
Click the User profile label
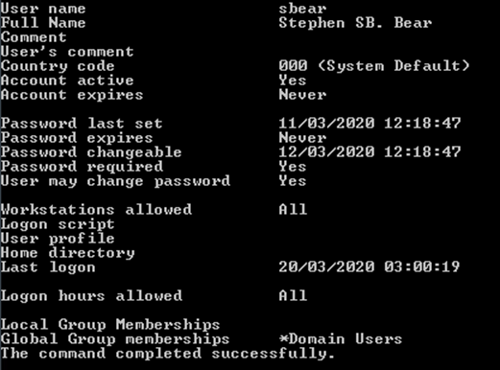click(58, 239)
